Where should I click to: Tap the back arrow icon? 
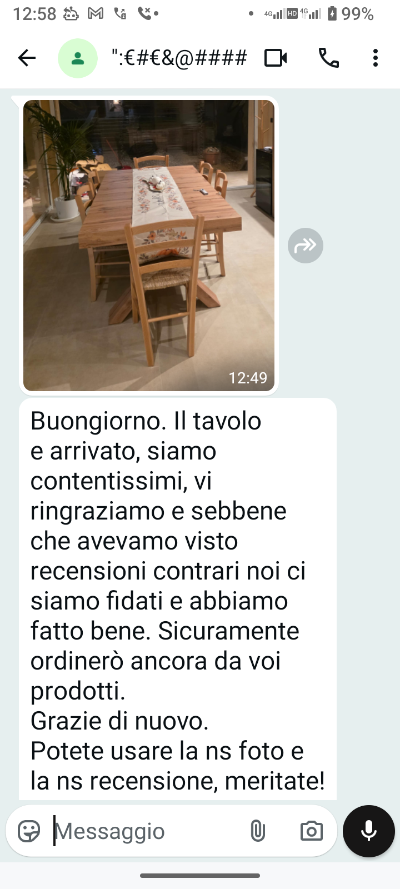[27, 58]
